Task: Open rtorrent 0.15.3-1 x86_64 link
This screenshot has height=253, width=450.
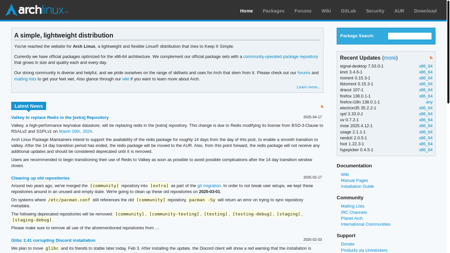Action: click(x=426, y=78)
